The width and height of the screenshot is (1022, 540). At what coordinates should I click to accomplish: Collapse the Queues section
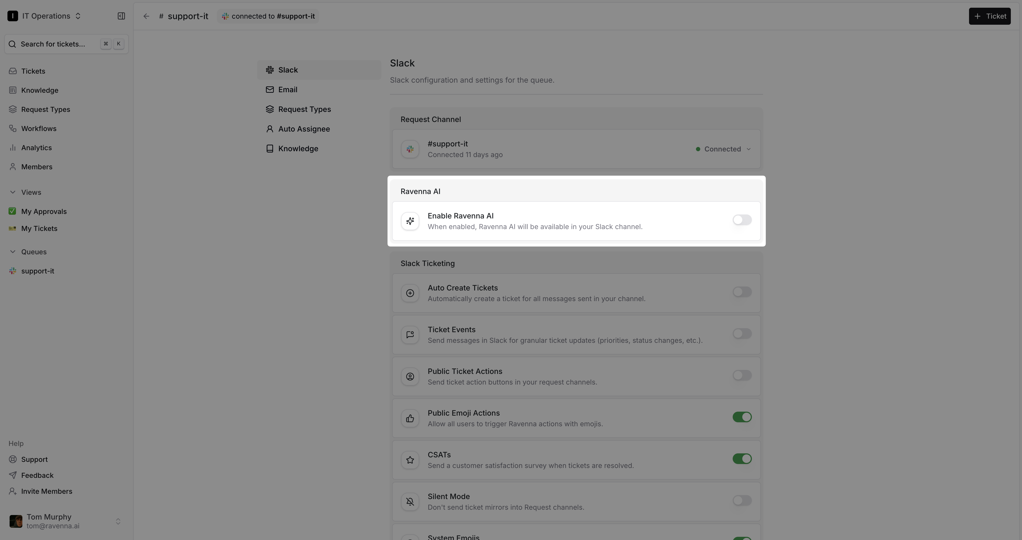[x=13, y=252]
